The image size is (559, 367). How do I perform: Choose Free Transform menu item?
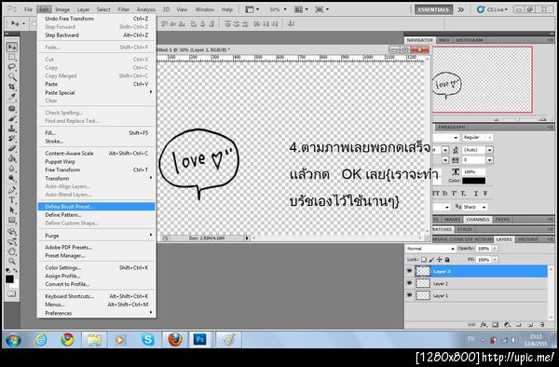[96, 170]
